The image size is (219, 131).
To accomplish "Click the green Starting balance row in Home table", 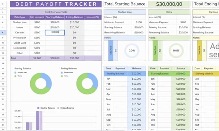I will [169, 74].
